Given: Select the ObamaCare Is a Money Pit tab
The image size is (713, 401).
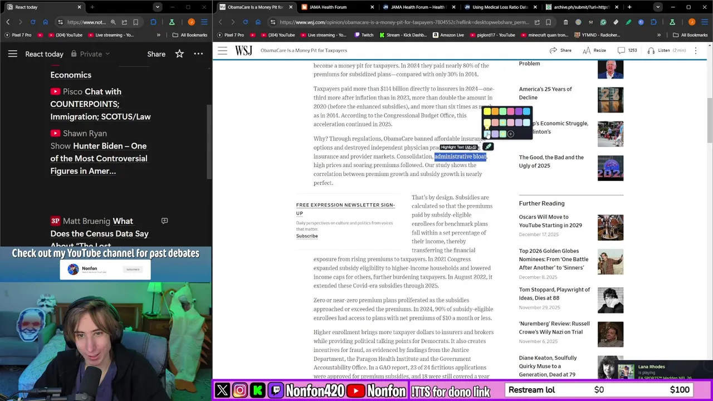Looking at the screenshot, I should tap(256, 7).
